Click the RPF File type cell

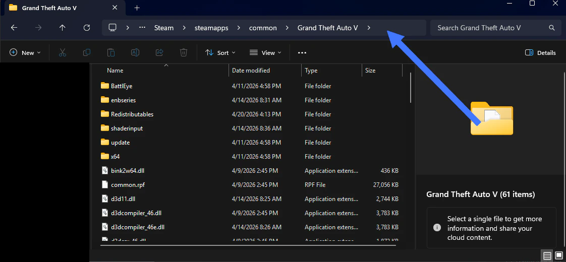coord(315,184)
